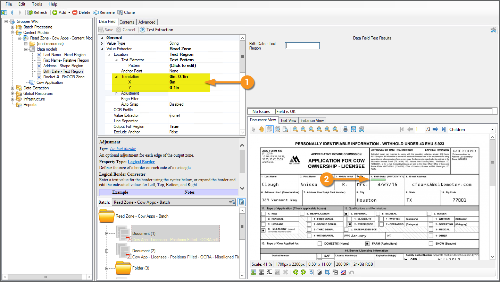
Task: Click the crop image icon
Action: pos(327,272)
